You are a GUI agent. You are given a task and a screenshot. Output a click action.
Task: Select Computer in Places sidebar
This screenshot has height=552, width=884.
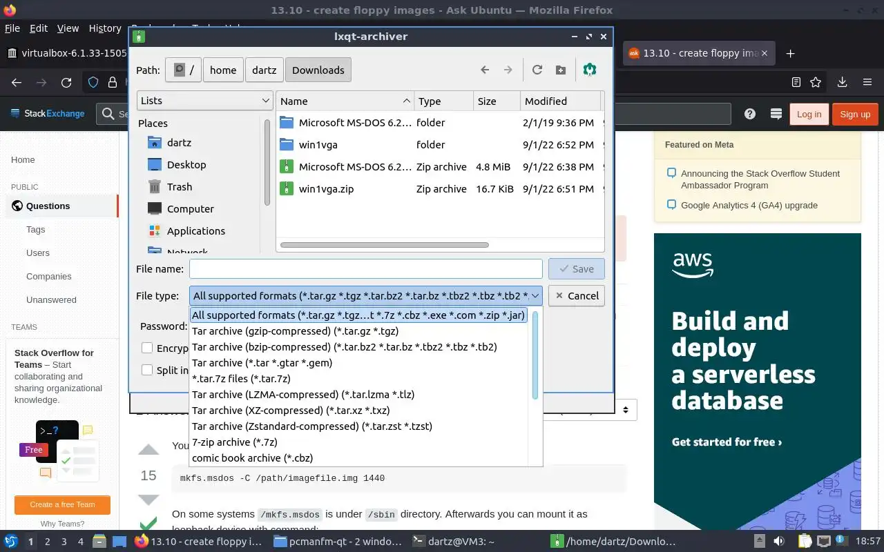[191, 209]
